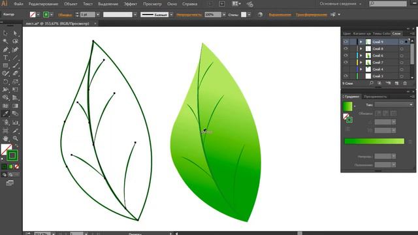The width and height of the screenshot is (418, 235).
Task: Click the Обводка link in control bar
Action: point(65,15)
